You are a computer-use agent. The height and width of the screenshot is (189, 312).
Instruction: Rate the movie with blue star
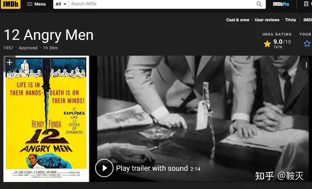307,44
